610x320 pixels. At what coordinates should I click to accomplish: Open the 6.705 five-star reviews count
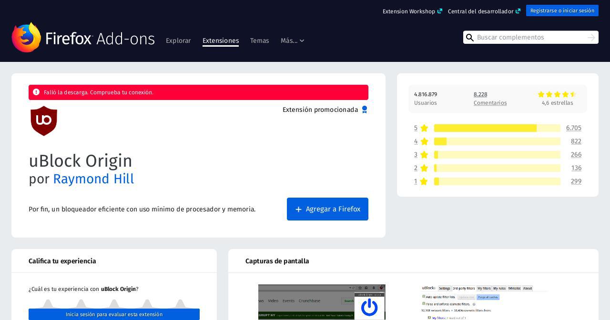(574, 128)
